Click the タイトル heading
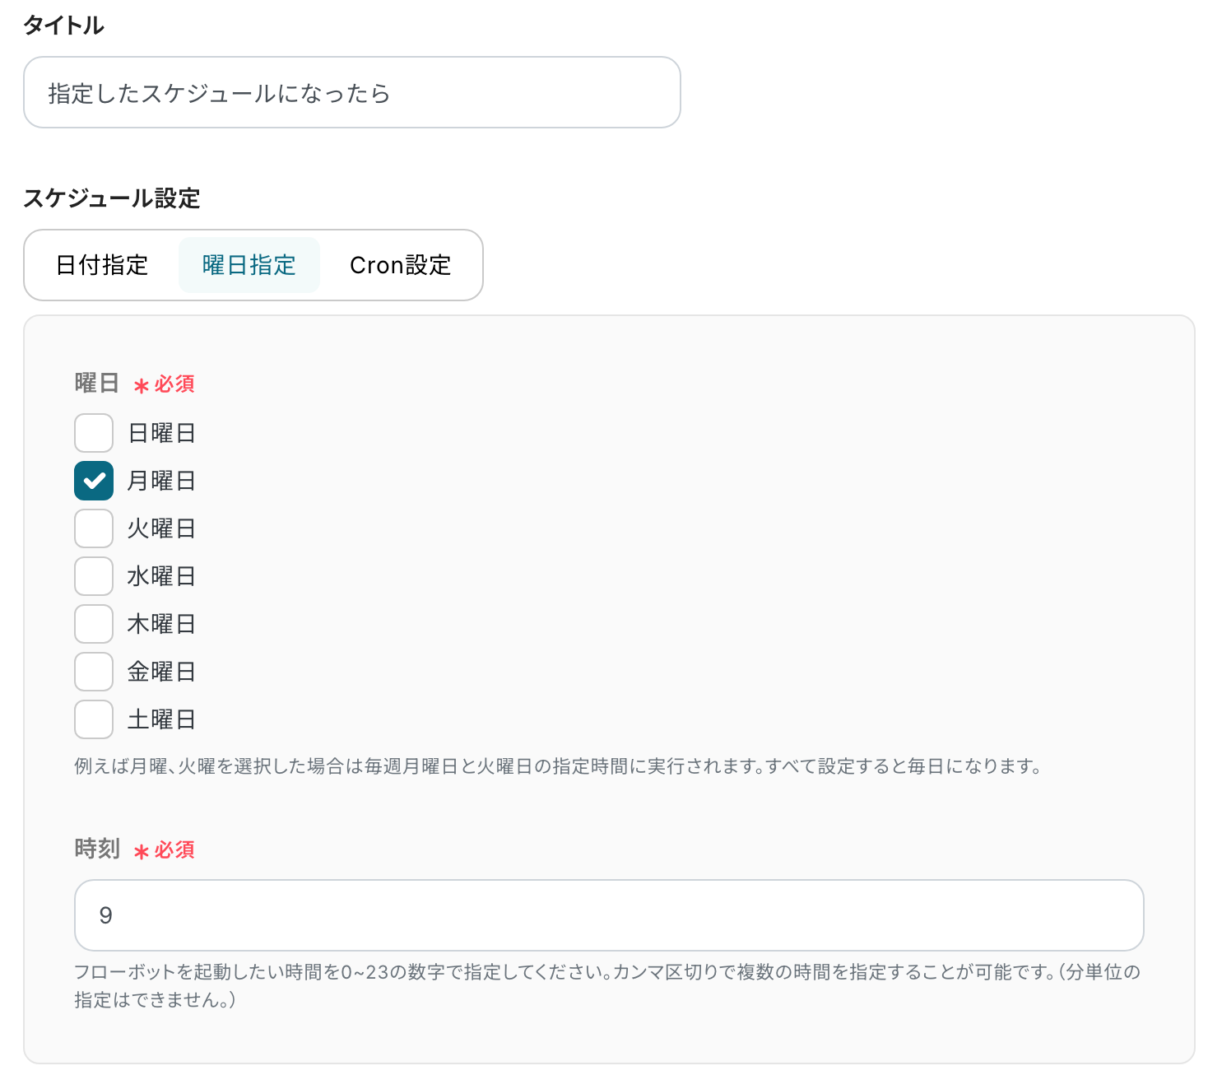The width and height of the screenshot is (1208, 1075). pyautogui.click(x=64, y=26)
